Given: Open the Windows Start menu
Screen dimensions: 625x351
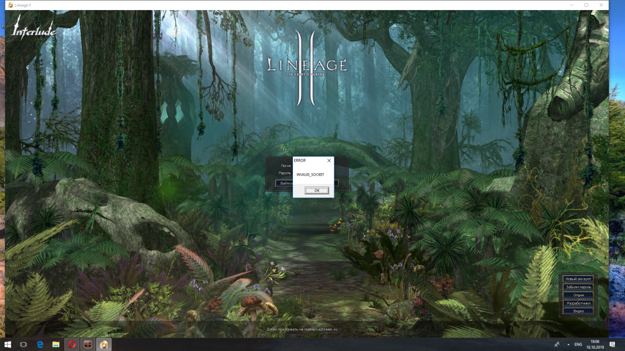Looking at the screenshot, I should pos(8,344).
